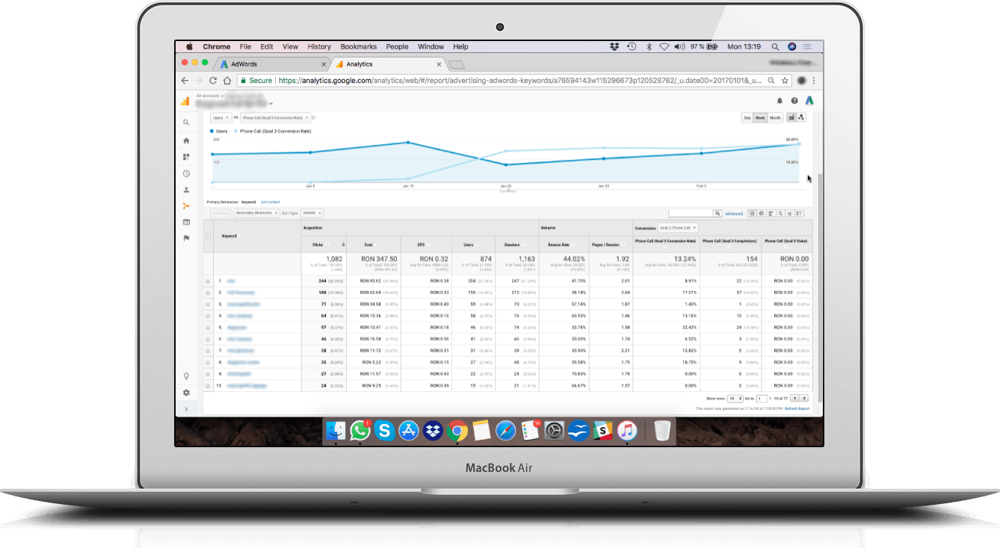Open Discover lightbulb icon in the sidebar
This screenshot has width=1000, height=548.
click(186, 376)
